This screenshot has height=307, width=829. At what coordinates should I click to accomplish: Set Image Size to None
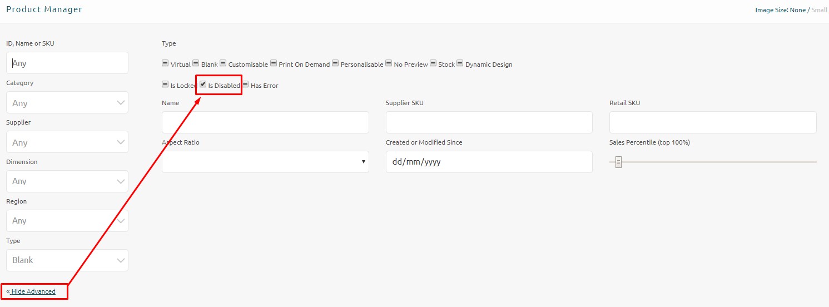pyautogui.click(x=797, y=10)
